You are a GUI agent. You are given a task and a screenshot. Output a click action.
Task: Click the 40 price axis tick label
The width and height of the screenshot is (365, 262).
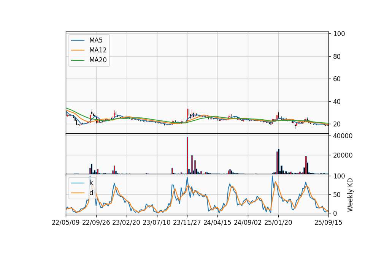[337, 102]
